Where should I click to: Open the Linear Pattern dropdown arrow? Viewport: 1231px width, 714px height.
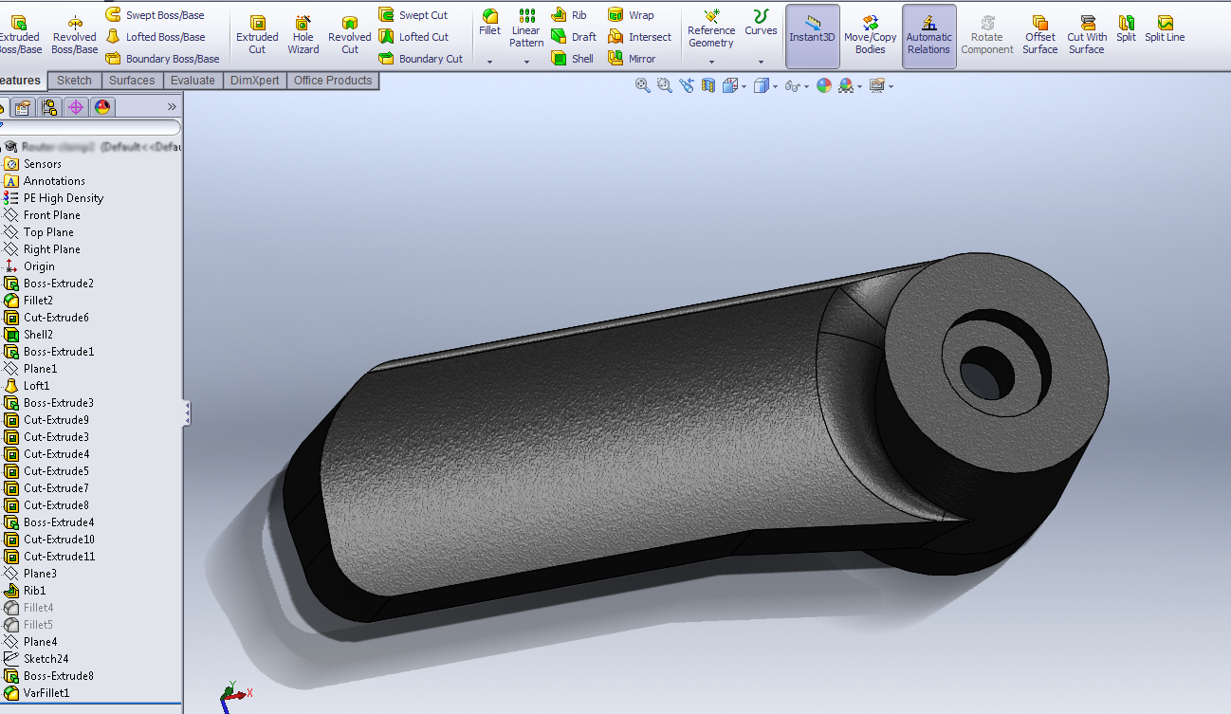pos(526,62)
